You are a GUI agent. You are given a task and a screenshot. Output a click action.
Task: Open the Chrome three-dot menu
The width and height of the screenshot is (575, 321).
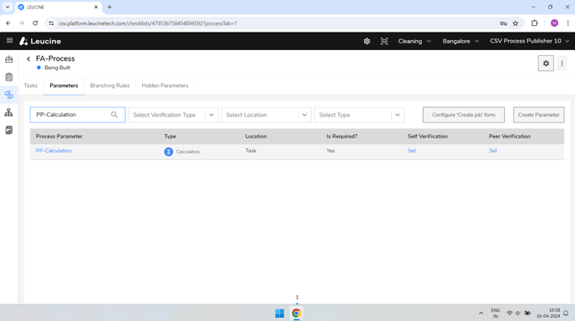pos(567,23)
